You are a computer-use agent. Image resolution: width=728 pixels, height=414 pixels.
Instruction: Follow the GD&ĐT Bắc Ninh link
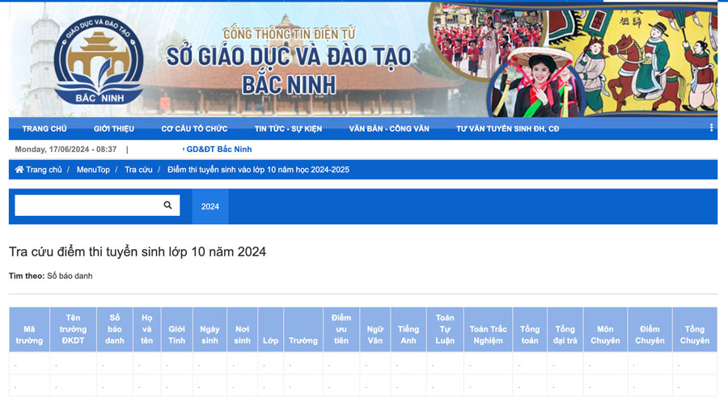point(218,150)
